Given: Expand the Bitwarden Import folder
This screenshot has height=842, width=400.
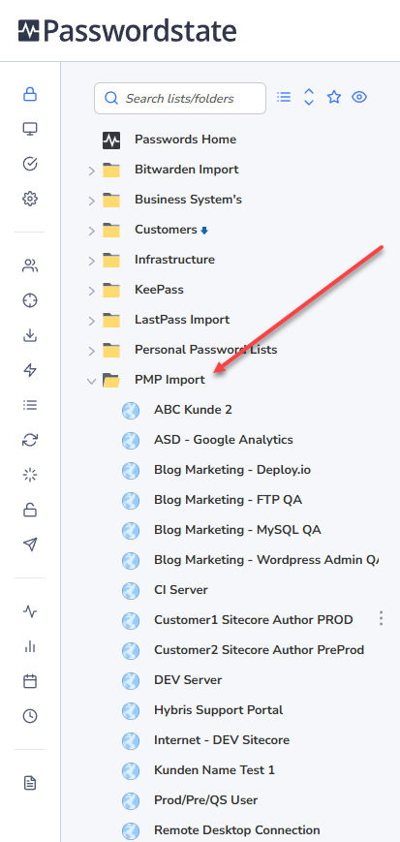Looking at the screenshot, I should [x=91, y=171].
